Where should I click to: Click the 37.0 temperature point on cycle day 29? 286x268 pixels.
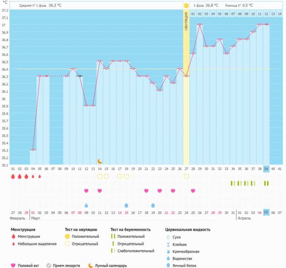(x=199, y=25)
